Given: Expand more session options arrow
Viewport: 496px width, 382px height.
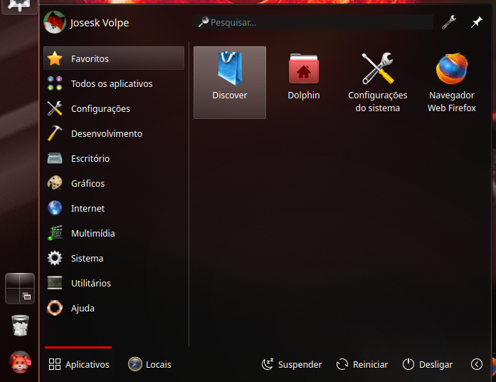Looking at the screenshot, I should (476, 364).
